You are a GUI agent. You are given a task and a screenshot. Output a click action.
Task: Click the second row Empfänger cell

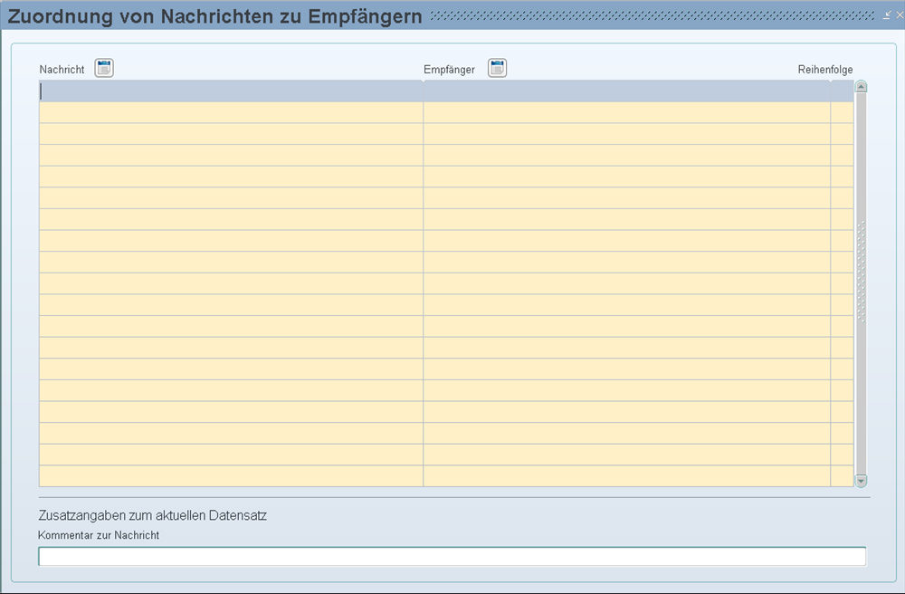click(626, 112)
